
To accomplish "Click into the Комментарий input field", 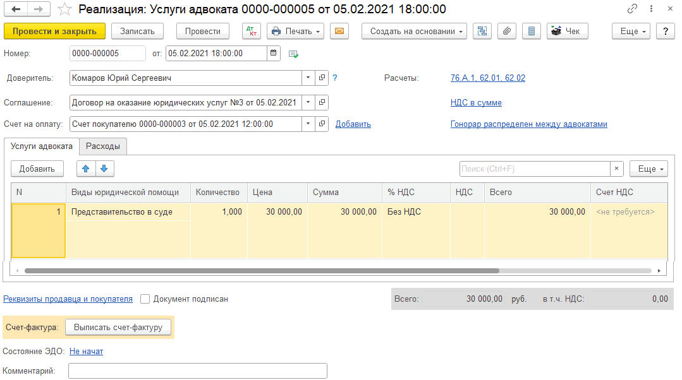I will (x=197, y=371).
